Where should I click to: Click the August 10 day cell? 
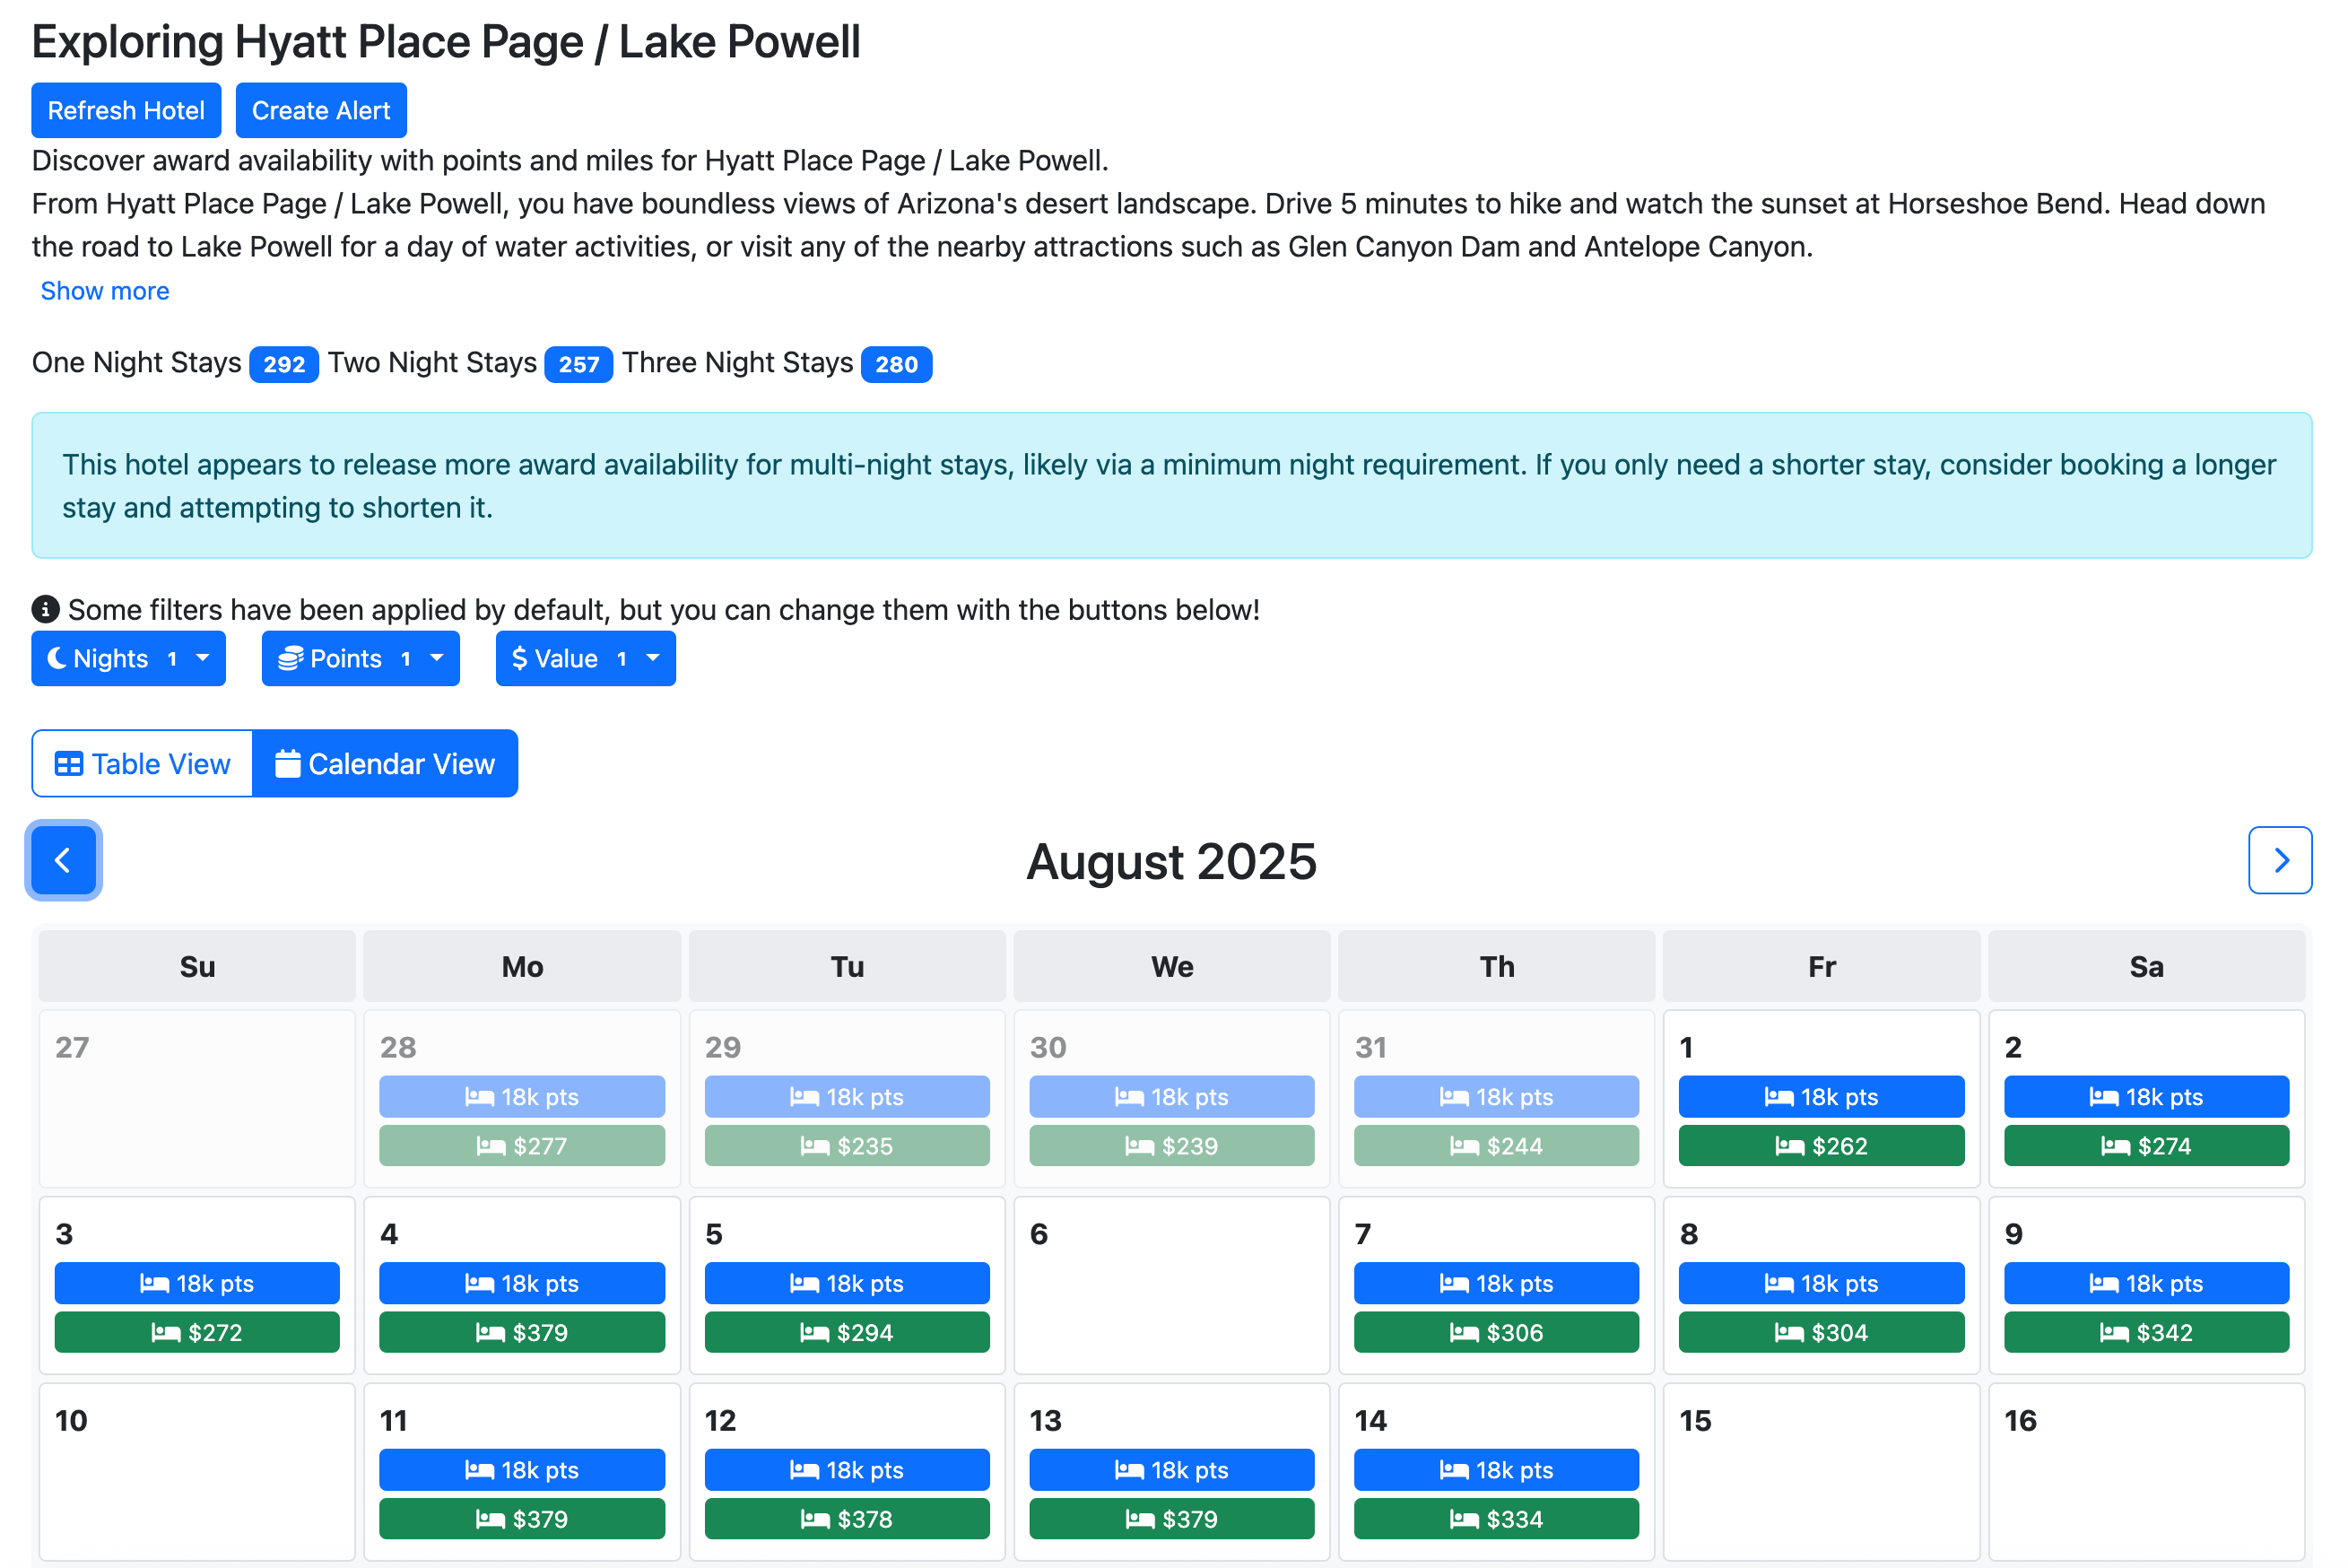[197, 1472]
